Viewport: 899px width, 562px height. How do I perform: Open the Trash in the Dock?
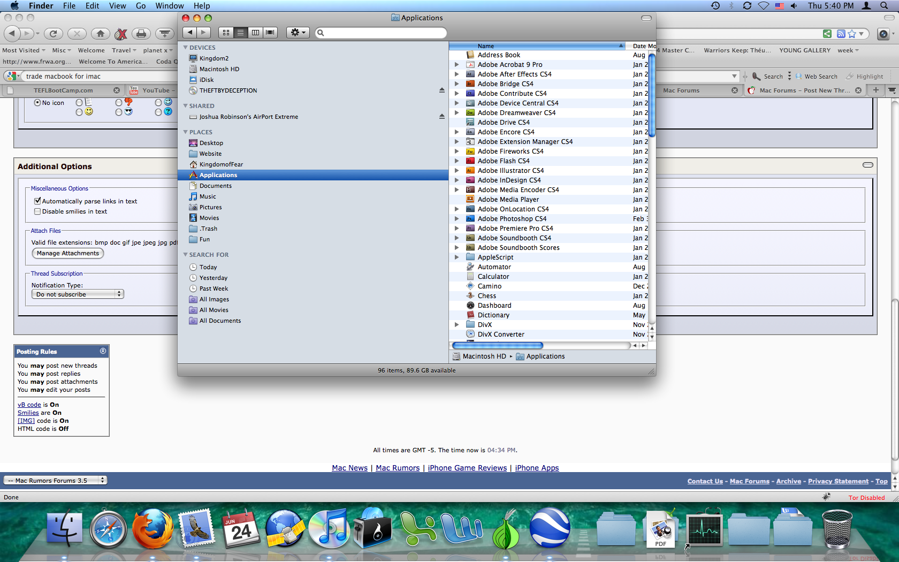coord(837,529)
